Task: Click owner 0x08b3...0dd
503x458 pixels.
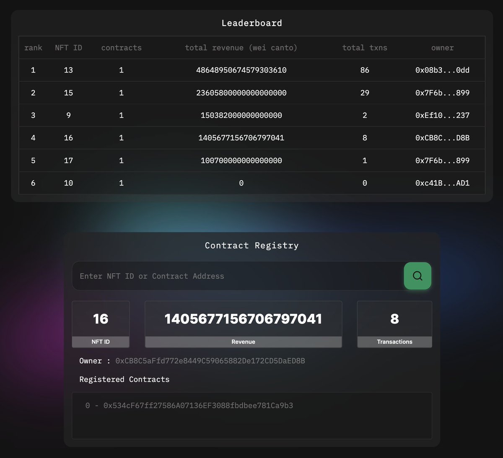Action: (442, 70)
